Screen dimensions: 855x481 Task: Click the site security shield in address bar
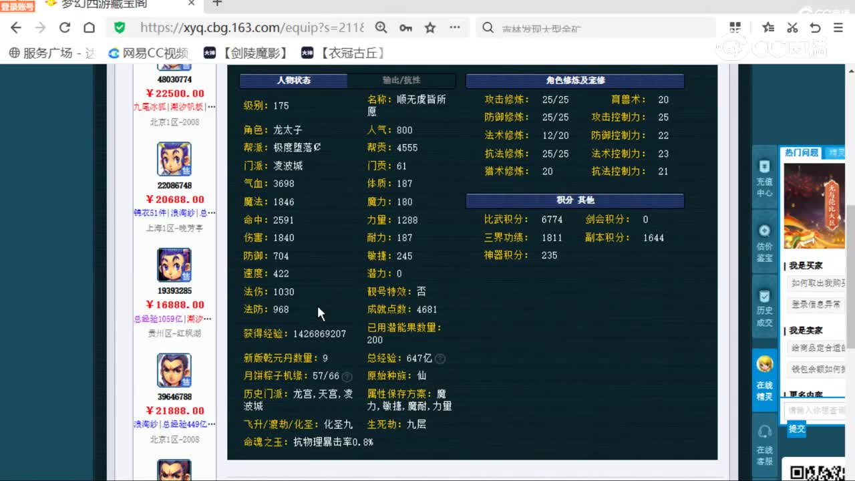(x=120, y=29)
